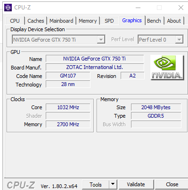Click the empty Bus Width field
This screenshot has height=190, width=188.
156,124
